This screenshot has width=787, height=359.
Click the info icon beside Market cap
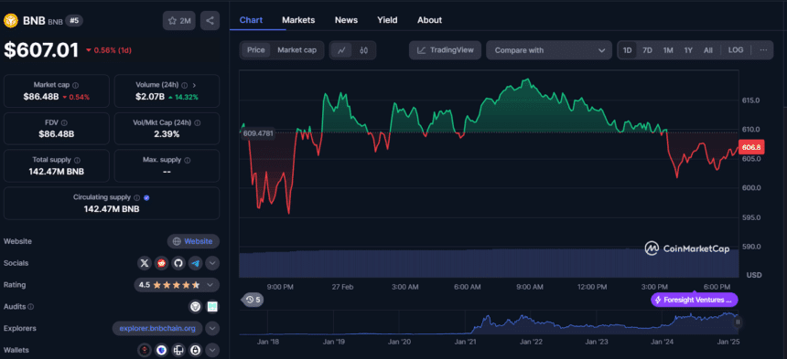pyautogui.click(x=76, y=85)
